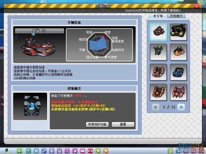Click the 增加最高速度 +30 line
This screenshot has width=206, height=154.
(x=78, y=106)
